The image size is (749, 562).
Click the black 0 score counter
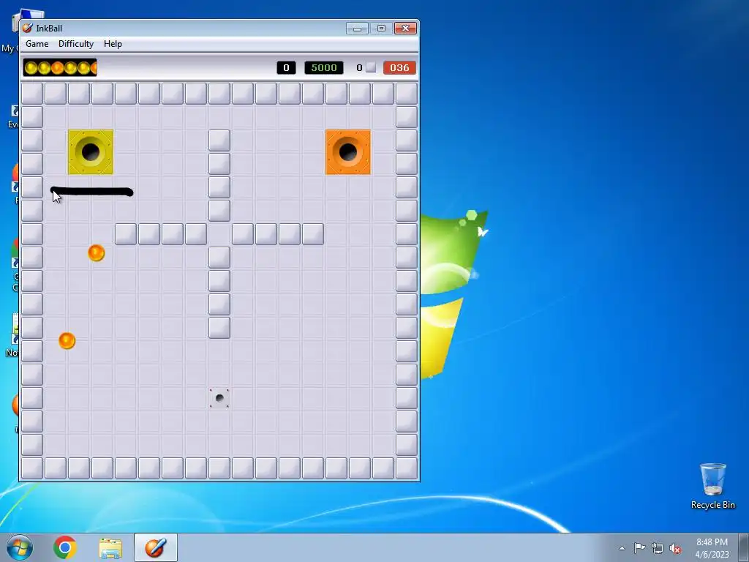286,68
